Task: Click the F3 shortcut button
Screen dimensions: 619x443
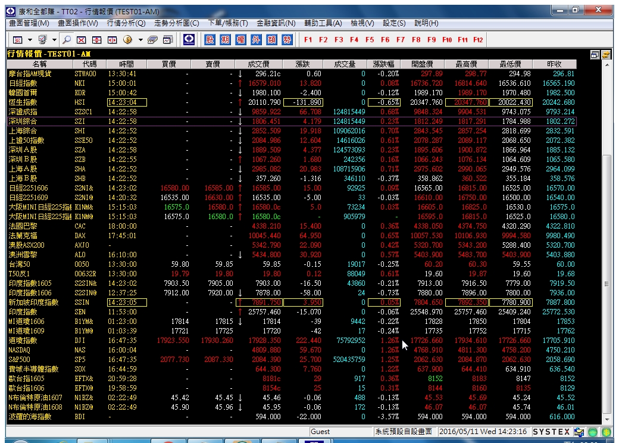Action: coord(339,40)
